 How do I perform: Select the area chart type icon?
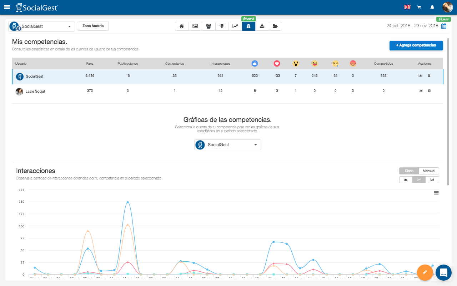(x=406, y=180)
